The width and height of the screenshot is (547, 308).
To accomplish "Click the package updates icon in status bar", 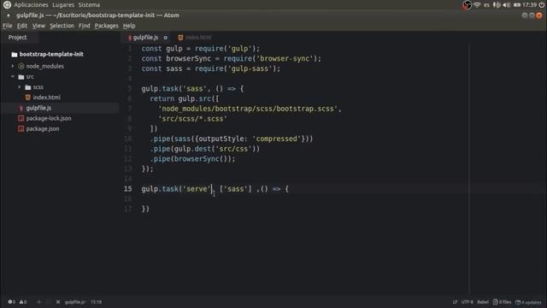I will tap(518, 302).
